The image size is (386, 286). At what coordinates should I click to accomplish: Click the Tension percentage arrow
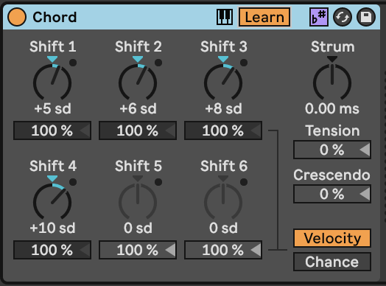coord(365,150)
